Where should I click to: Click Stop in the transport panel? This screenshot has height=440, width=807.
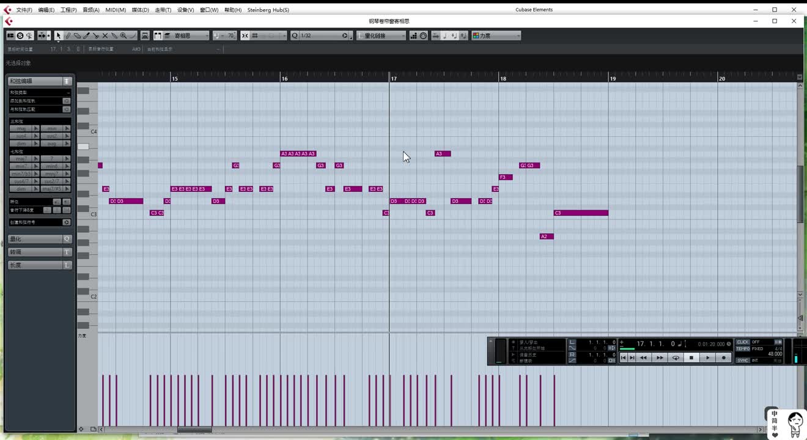tap(691, 358)
